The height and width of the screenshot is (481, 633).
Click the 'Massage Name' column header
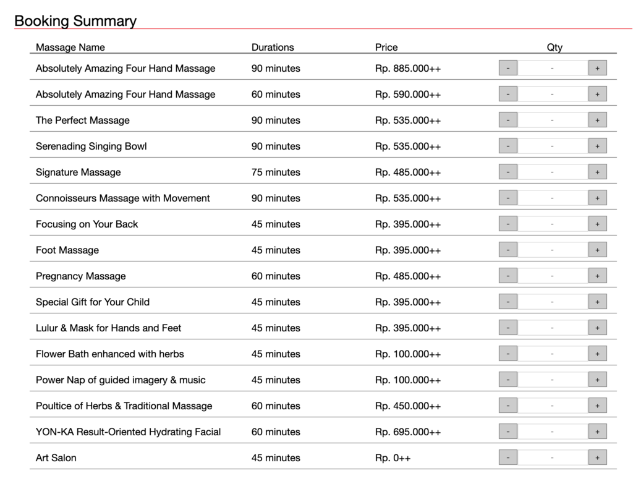(x=70, y=47)
